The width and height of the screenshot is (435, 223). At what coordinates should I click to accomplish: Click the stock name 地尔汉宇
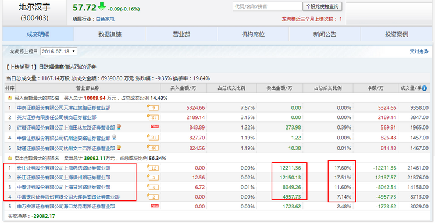[35, 7]
